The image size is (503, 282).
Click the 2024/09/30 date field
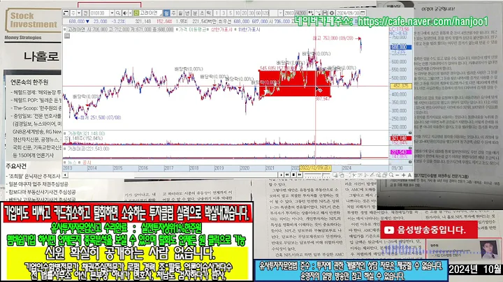[348, 13]
